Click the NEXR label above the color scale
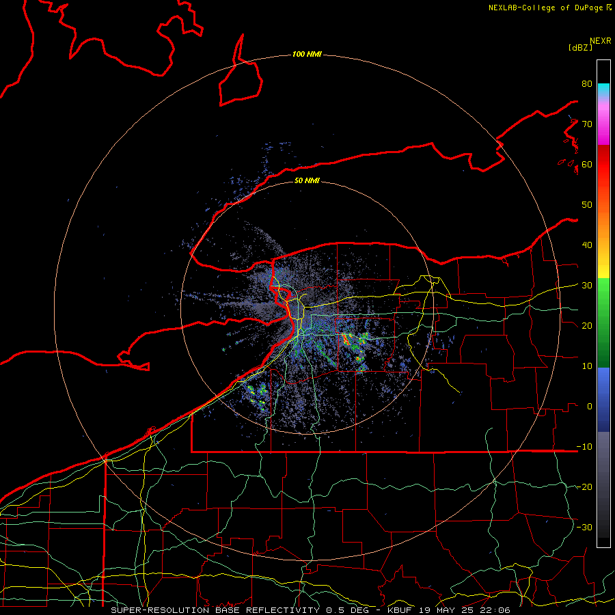This screenshot has height=615, width=615. pos(601,41)
